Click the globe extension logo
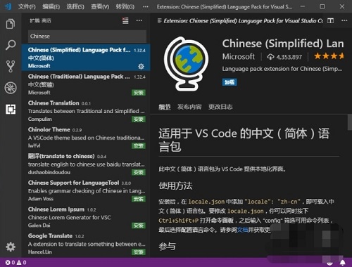This screenshot has width=352, height=267. [x=186, y=64]
